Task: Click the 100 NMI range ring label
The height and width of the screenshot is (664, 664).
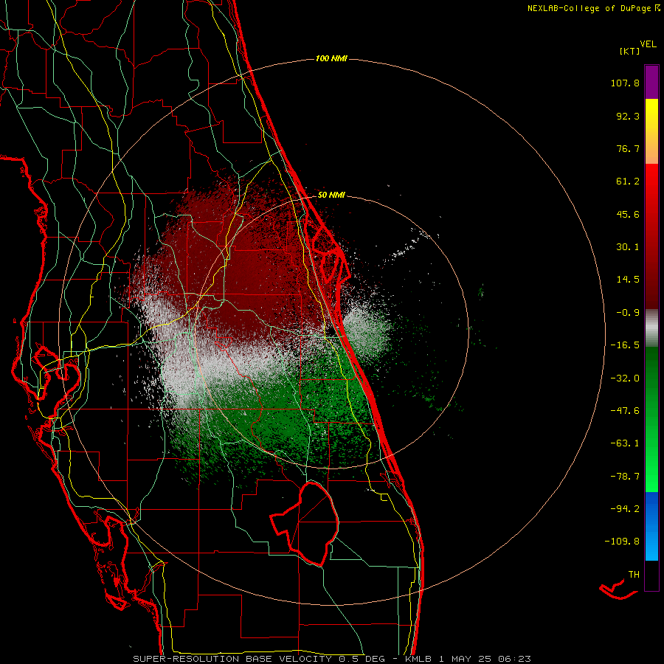Action: (x=331, y=58)
